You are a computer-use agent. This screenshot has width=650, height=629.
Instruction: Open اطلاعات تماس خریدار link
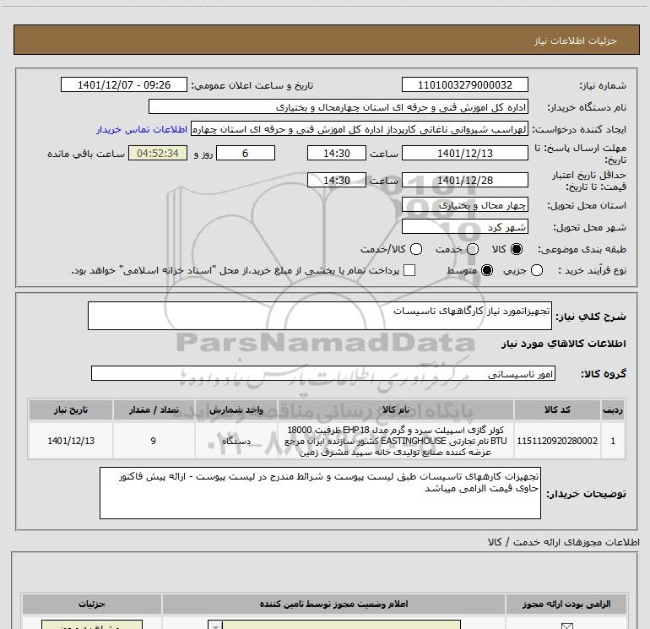point(142,129)
